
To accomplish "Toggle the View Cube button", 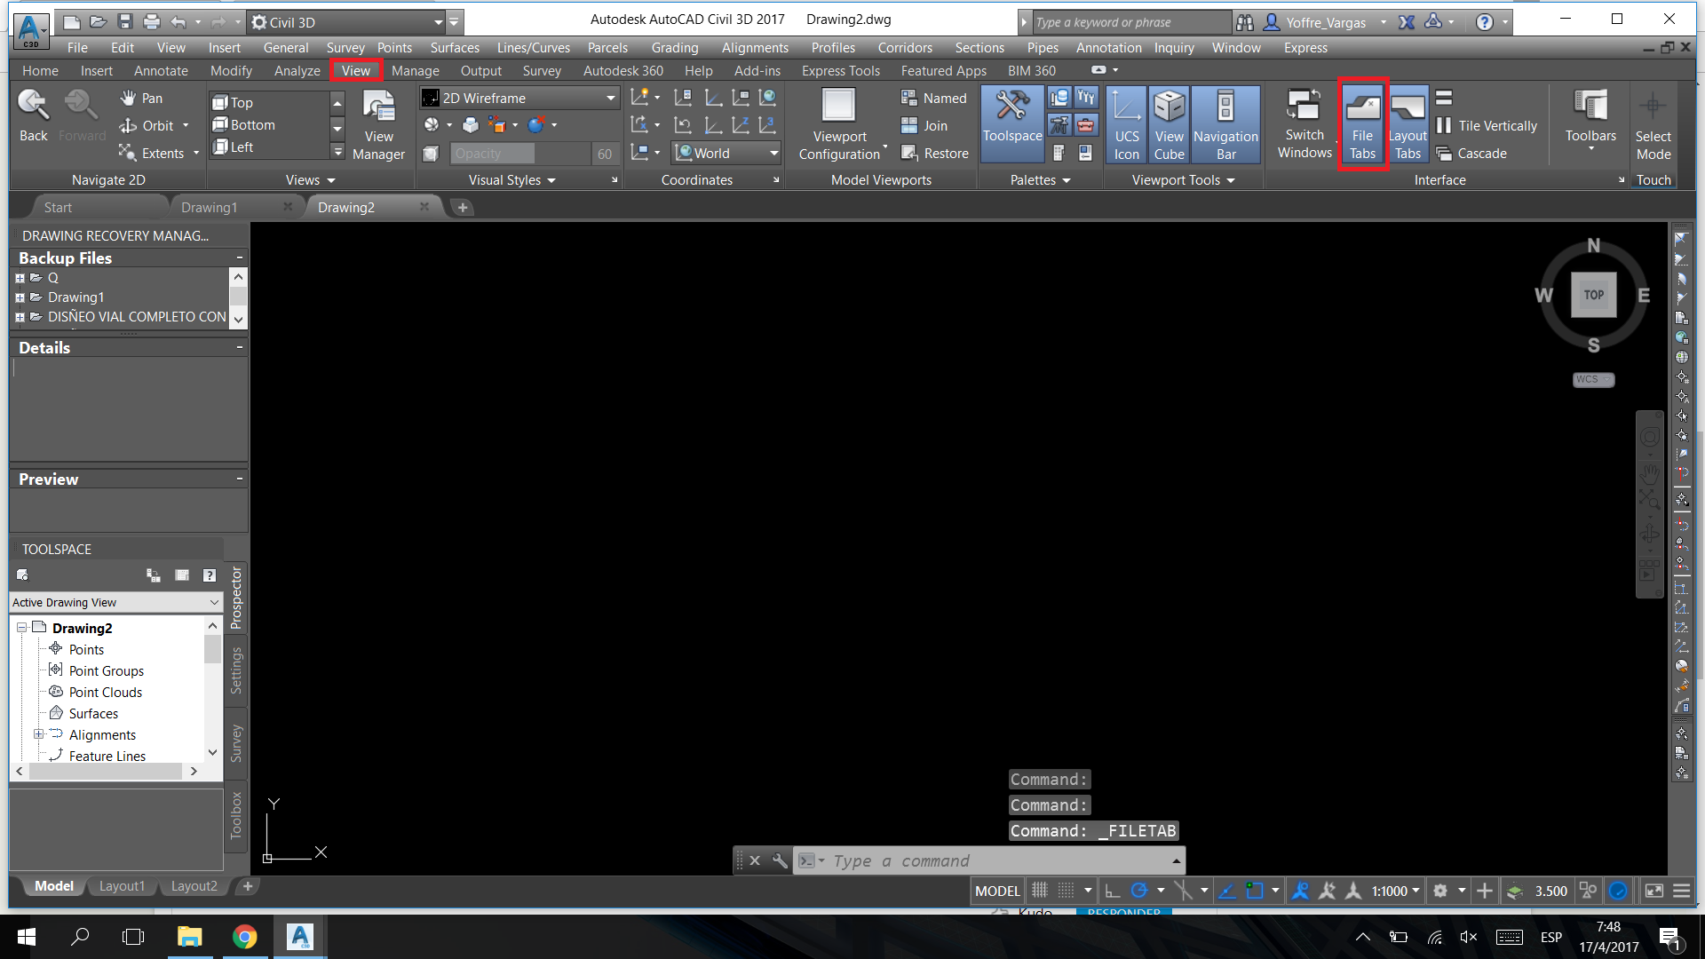I will pos(1169,123).
